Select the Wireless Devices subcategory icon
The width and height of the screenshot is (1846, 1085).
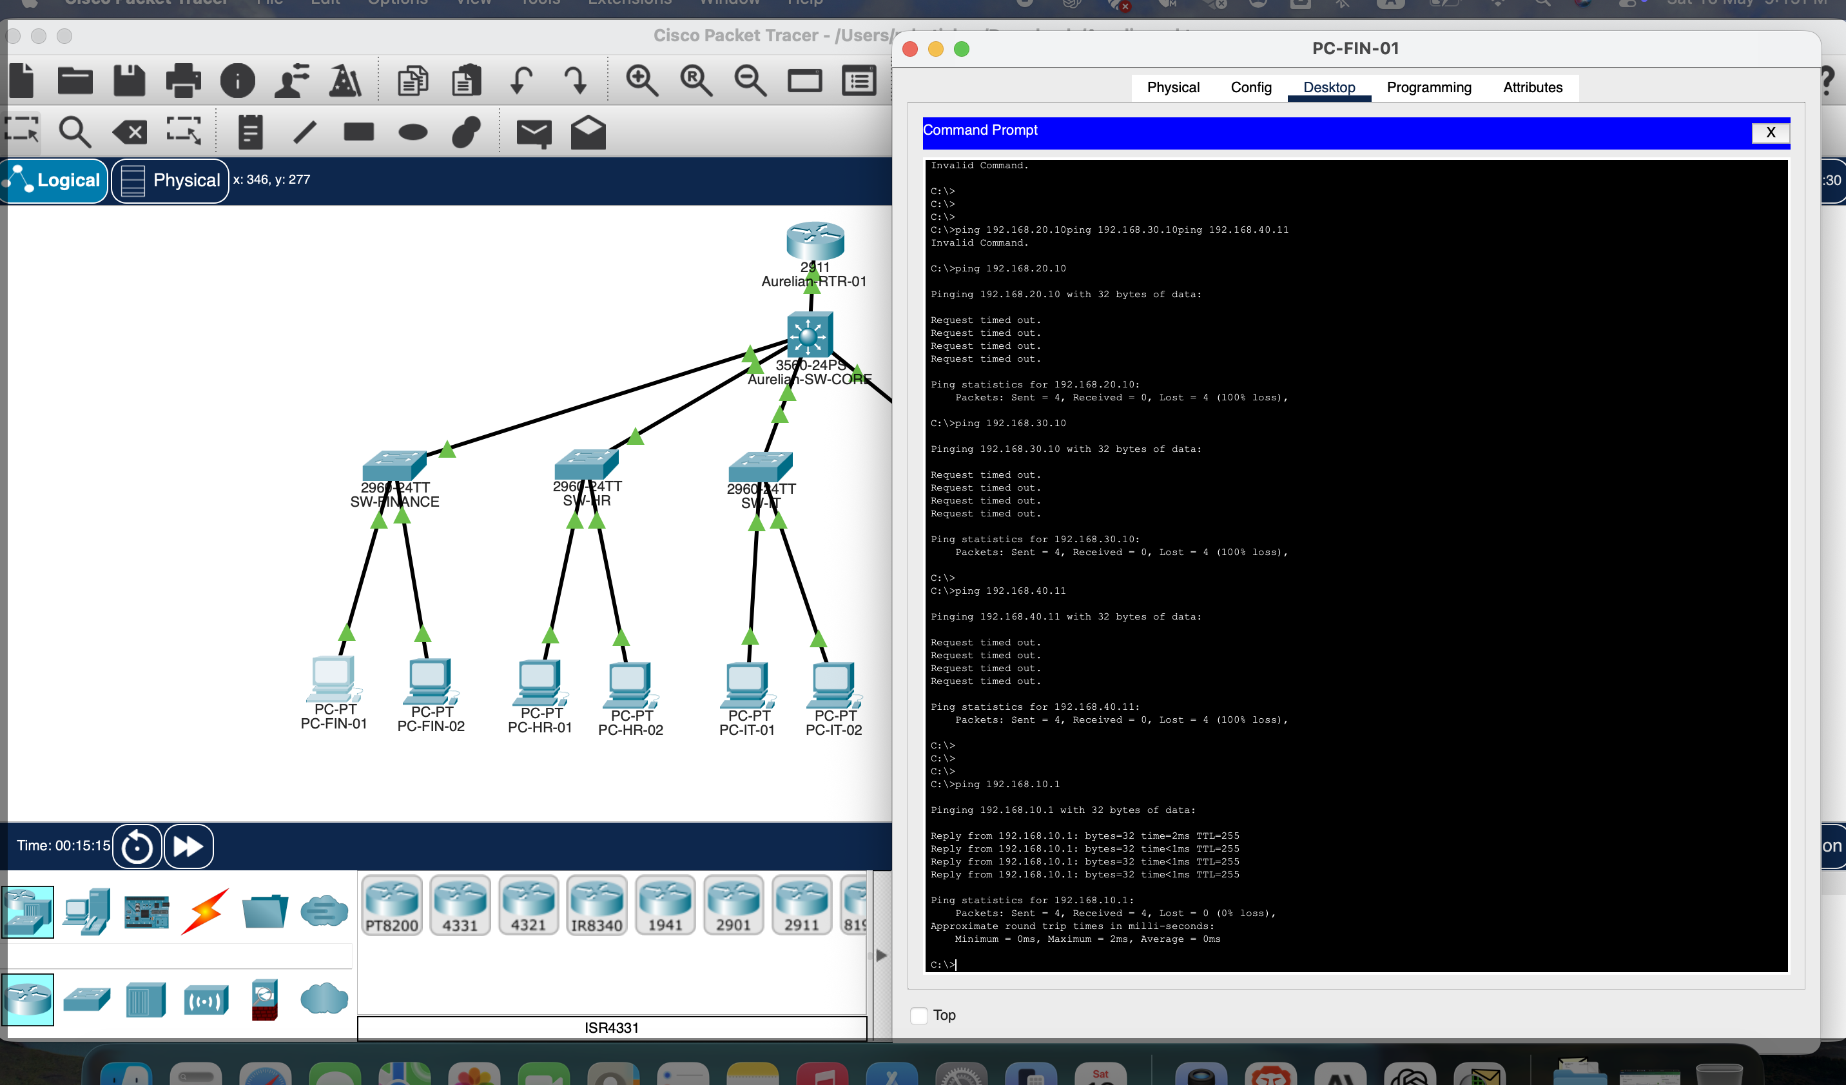pyautogui.click(x=206, y=999)
